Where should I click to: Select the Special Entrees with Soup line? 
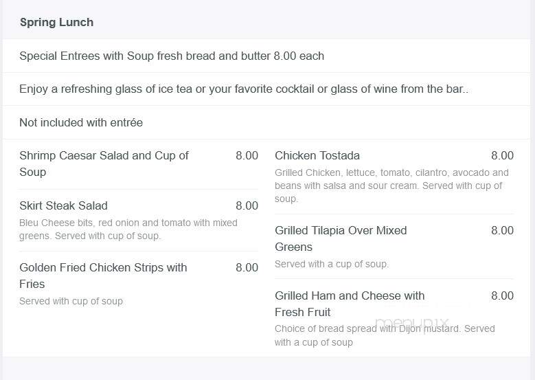[172, 56]
